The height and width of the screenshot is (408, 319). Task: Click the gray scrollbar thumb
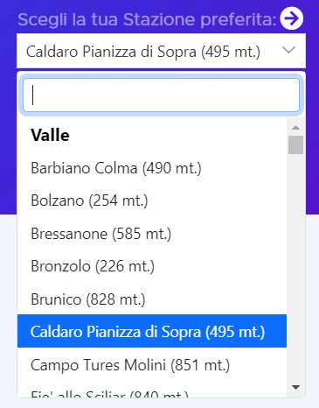[x=295, y=144]
